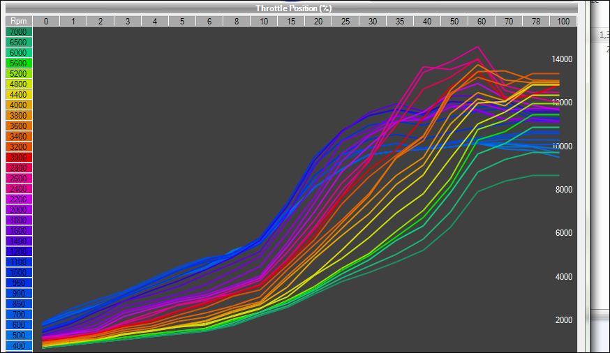Select the throttle position 0 column header
This screenshot has width=610, height=353.
[46, 22]
